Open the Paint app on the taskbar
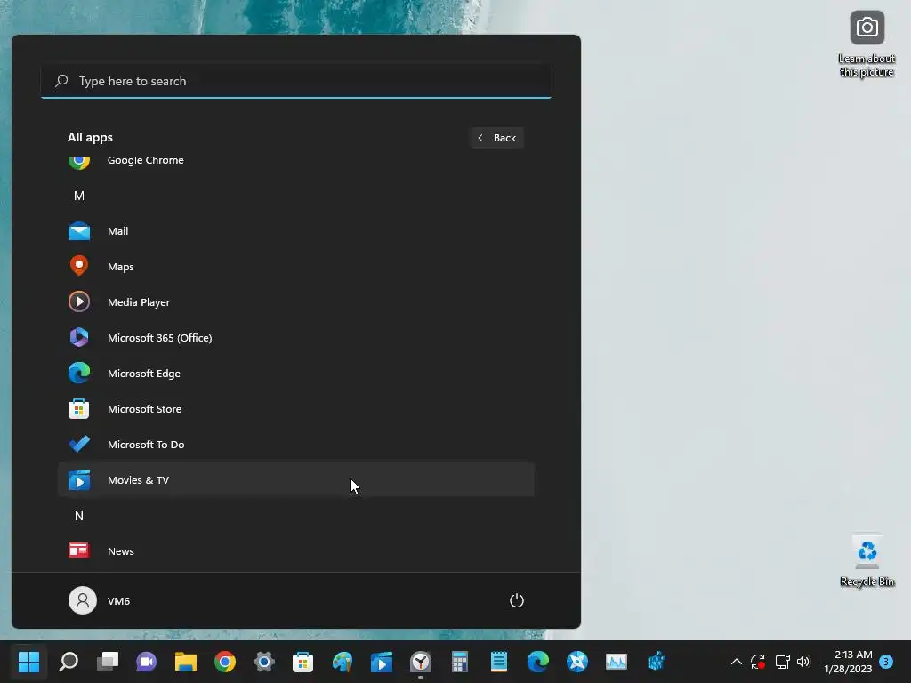911x683 pixels. click(x=343, y=662)
